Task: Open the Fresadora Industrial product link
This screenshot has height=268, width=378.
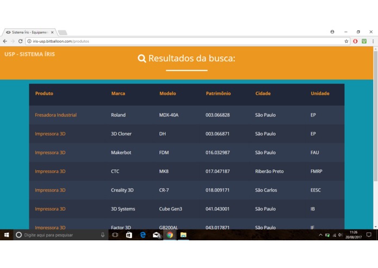Action: [55, 115]
